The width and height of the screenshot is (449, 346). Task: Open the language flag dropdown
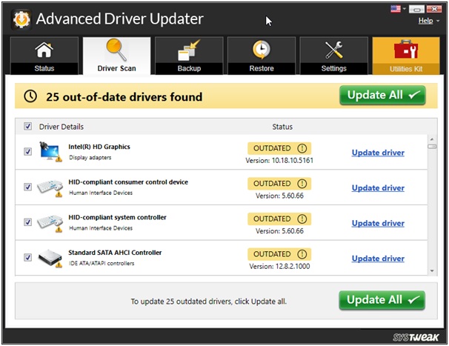click(x=397, y=9)
